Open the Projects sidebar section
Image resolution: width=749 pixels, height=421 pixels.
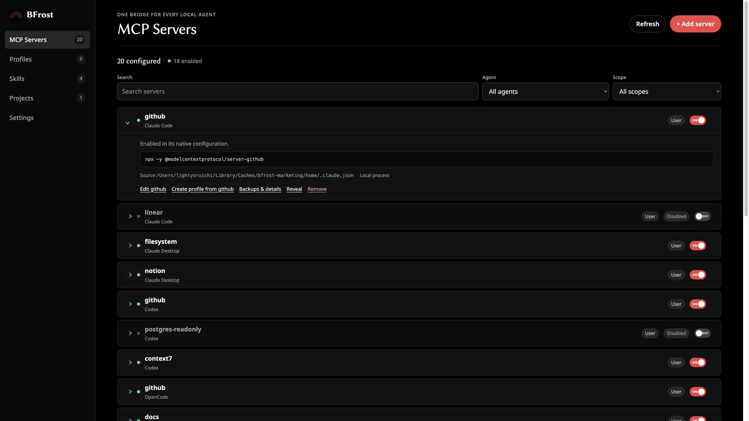coord(47,98)
